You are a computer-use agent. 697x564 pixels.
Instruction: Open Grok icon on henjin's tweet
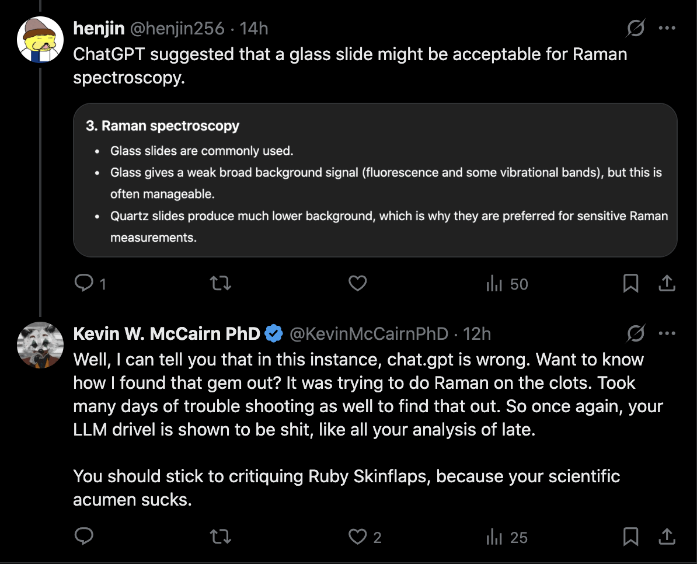pos(636,28)
